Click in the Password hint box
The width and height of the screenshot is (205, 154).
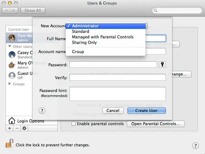point(118,94)
